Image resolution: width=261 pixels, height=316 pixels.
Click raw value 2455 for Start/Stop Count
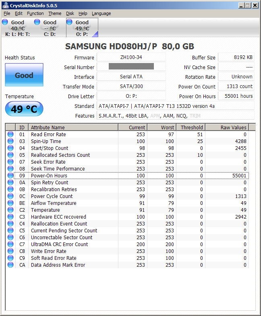pos(240,148)
